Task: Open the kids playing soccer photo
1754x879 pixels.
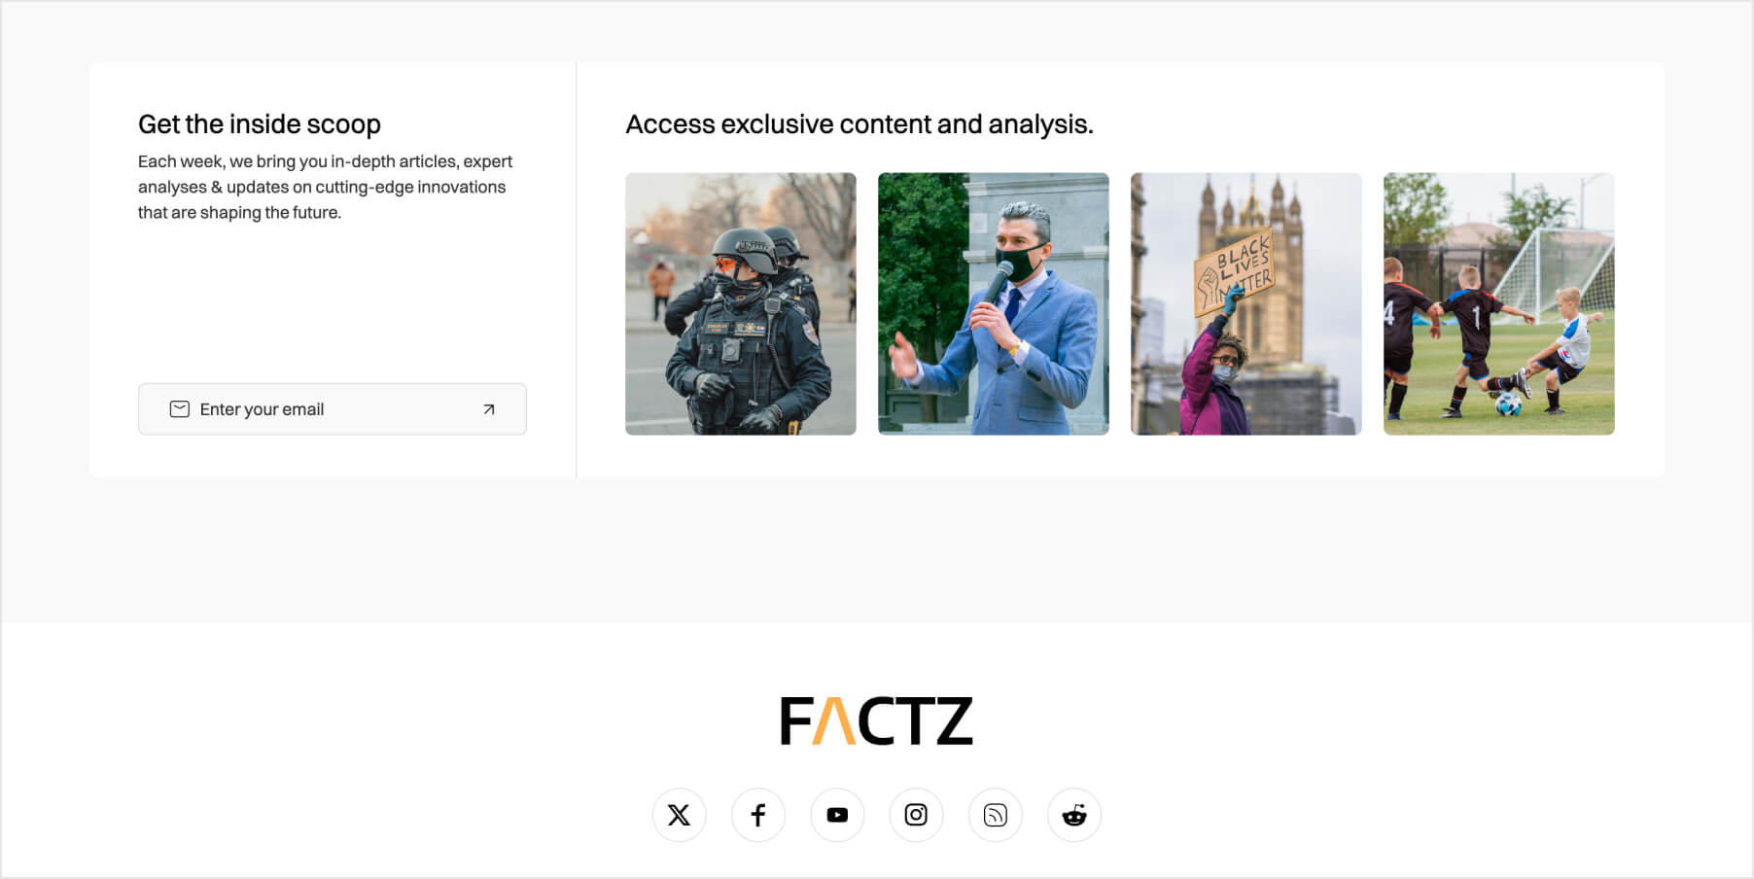Action: 1499,303
